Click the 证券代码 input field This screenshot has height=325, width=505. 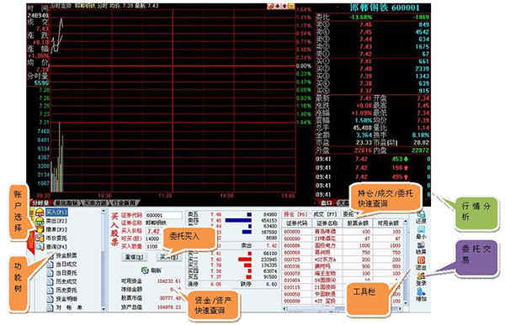[x=163, y=215]
